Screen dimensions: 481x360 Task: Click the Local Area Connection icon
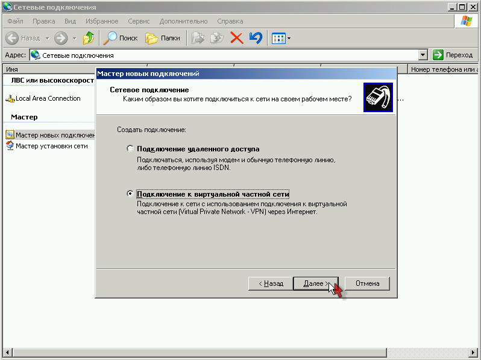(x=10, y=99)
